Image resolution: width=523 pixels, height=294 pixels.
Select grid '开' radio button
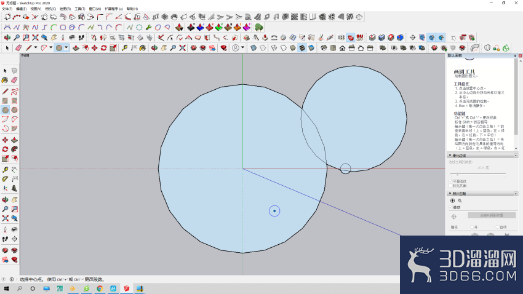[472, 227]
